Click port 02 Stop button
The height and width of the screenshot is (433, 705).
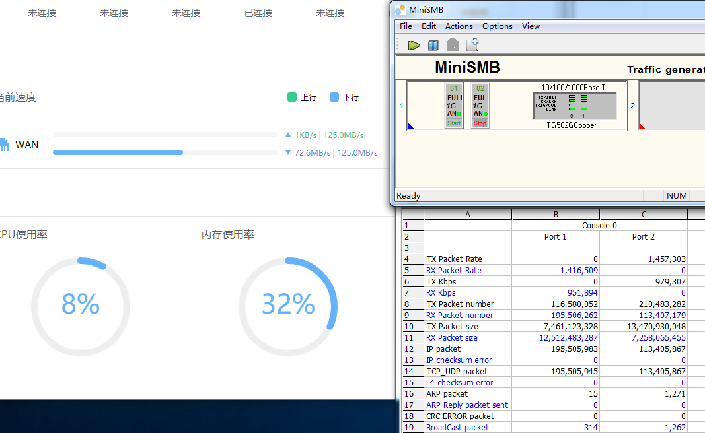(x=480, y=123)
